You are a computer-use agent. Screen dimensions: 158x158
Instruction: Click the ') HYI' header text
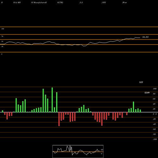(104, 3)
